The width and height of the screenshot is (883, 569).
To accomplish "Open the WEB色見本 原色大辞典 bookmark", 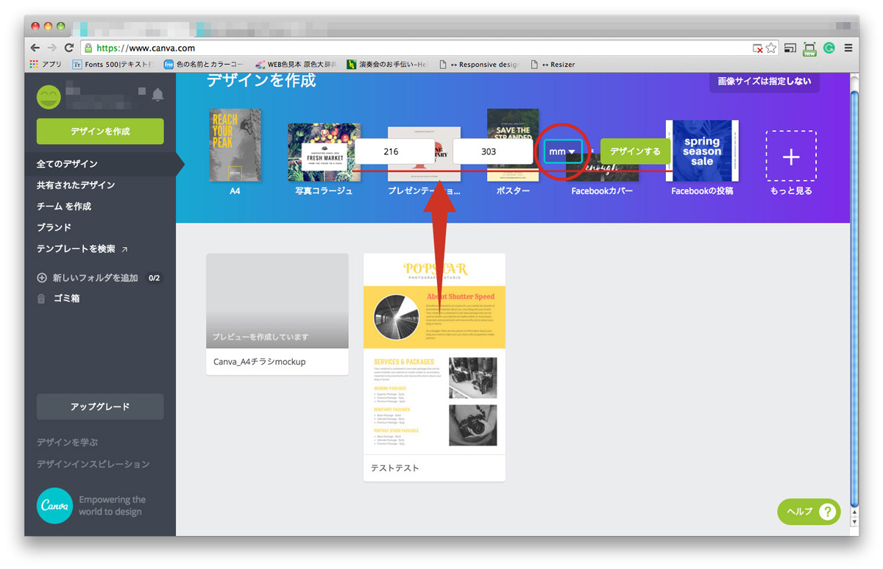I will 295,65.
